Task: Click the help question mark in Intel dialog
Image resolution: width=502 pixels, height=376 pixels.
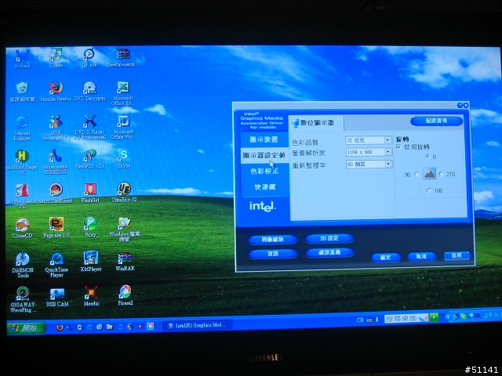Action: [x=460, y=105]
